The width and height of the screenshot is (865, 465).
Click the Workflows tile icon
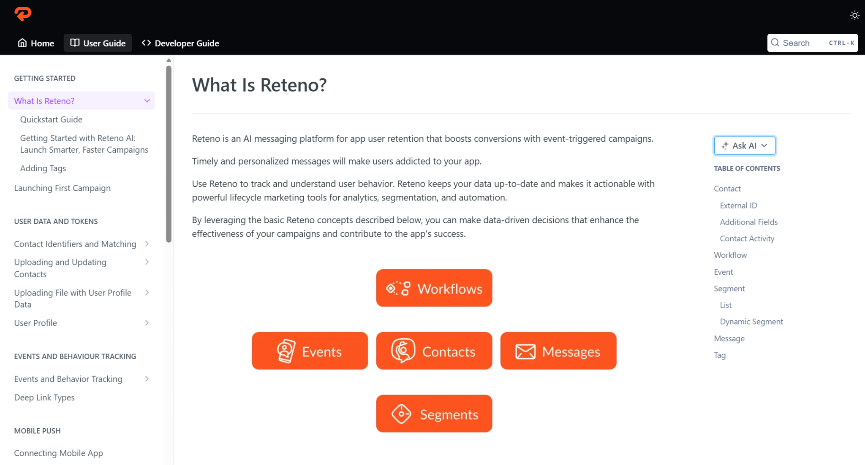397,288
